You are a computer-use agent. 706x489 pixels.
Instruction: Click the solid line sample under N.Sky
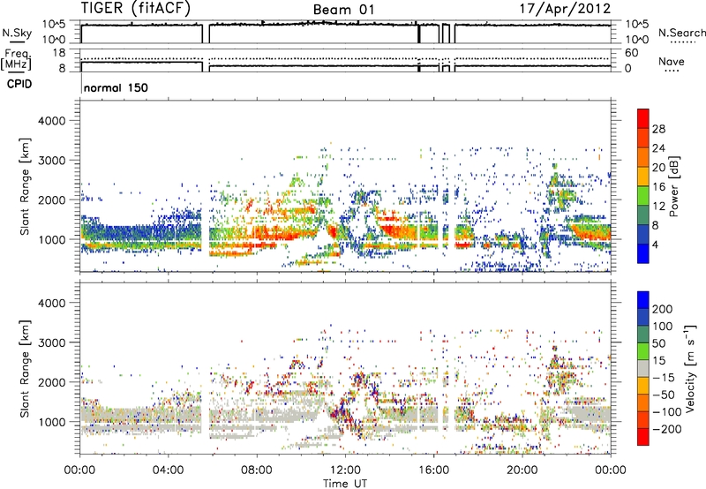pyautogui.click(x=17, y=42)
